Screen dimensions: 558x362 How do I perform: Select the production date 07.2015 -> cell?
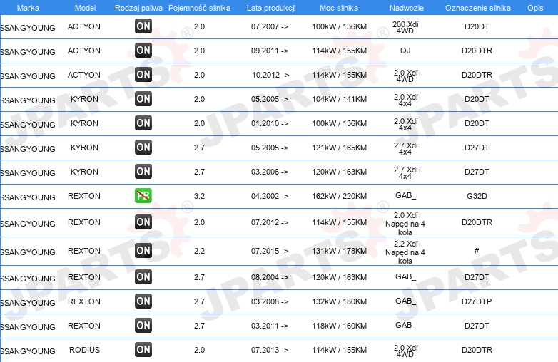pyautogui.click(x=270, y=251)
